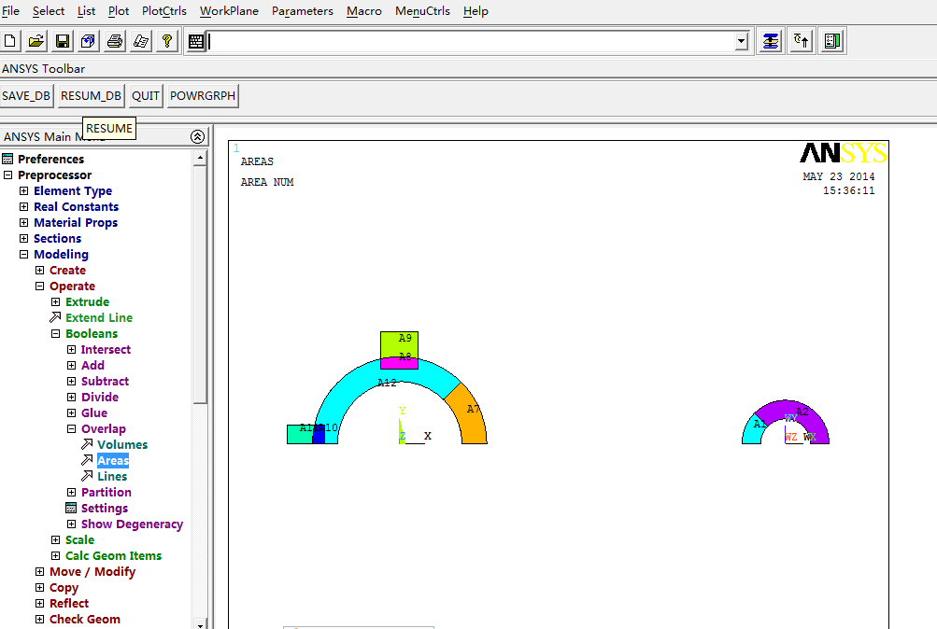Open the WorkPlane menu

229,11
